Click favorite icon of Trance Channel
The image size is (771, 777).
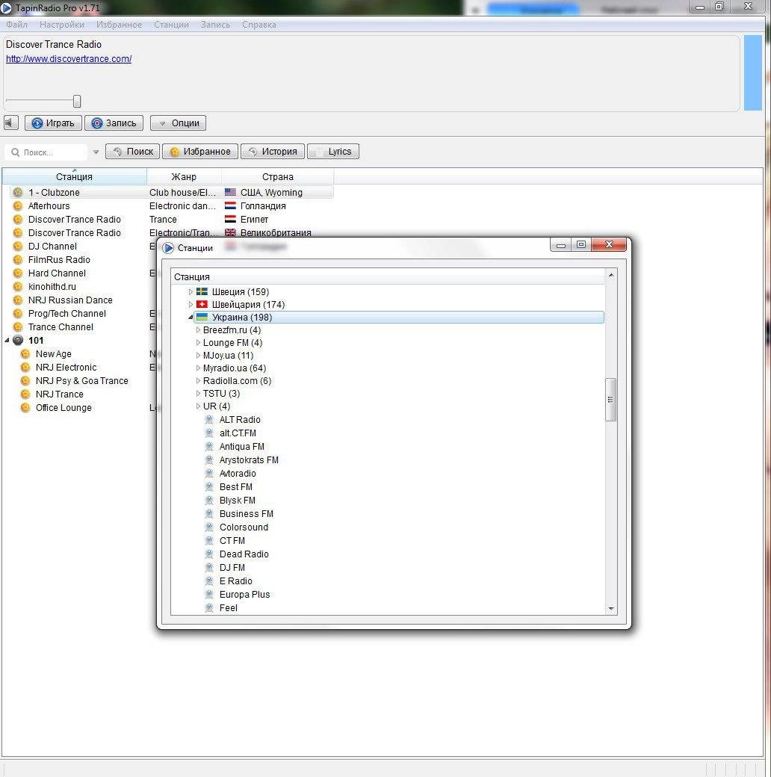click(18, 327)
